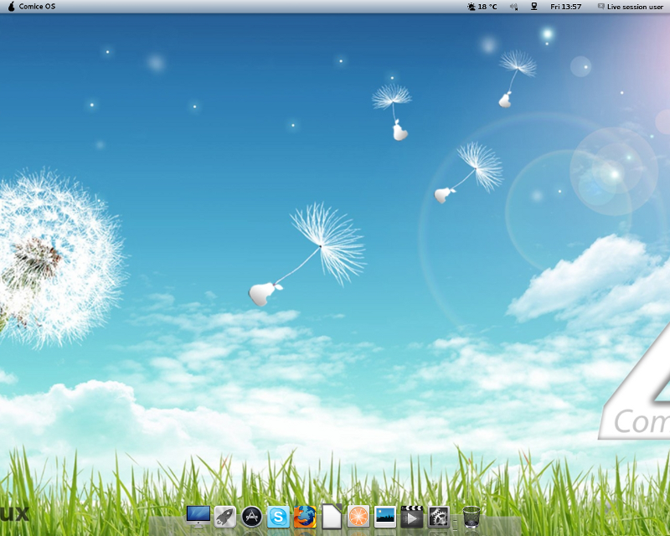
Task: Open the image viewer icon in dock
Action: coord(385,517)
